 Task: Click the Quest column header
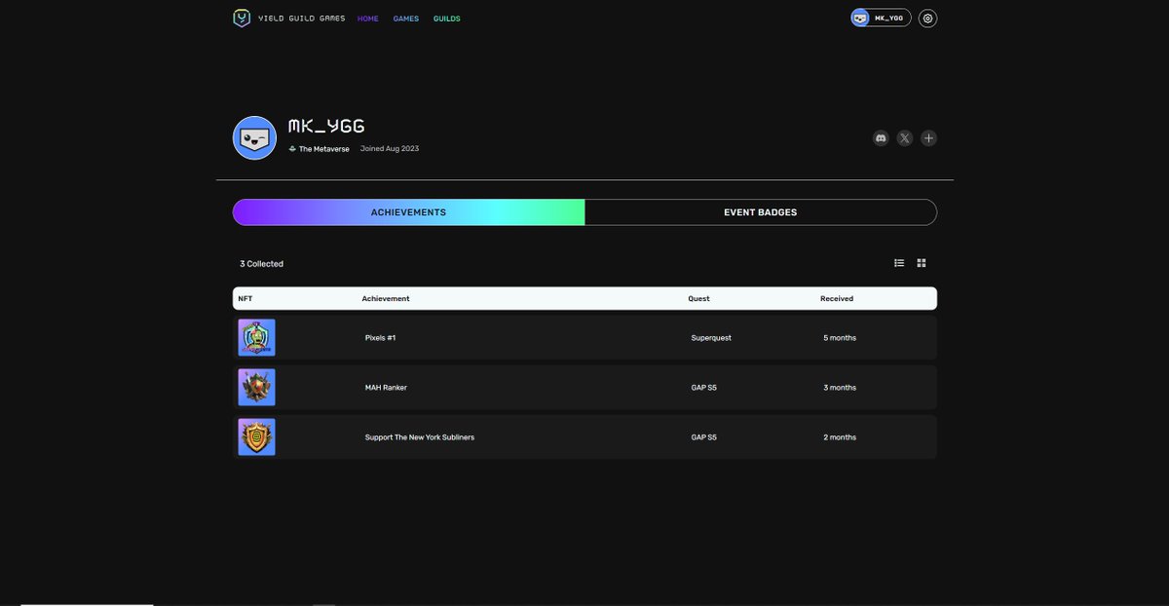coord(698,299)
